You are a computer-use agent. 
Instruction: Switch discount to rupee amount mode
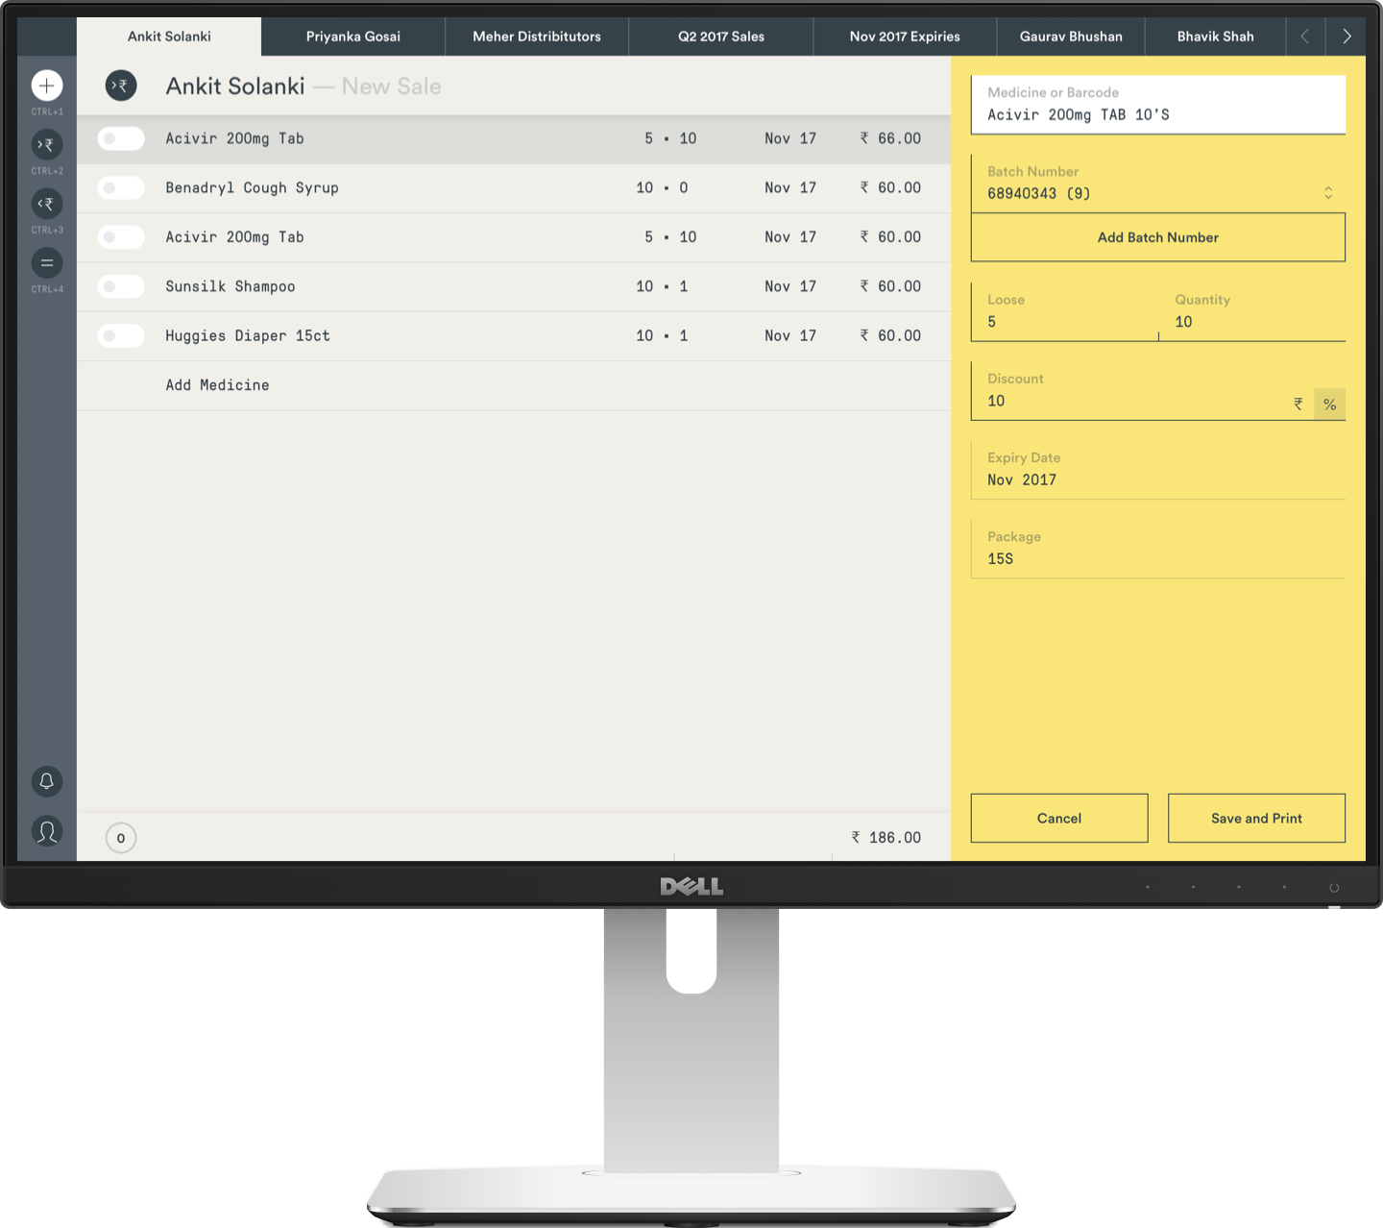1298,405
